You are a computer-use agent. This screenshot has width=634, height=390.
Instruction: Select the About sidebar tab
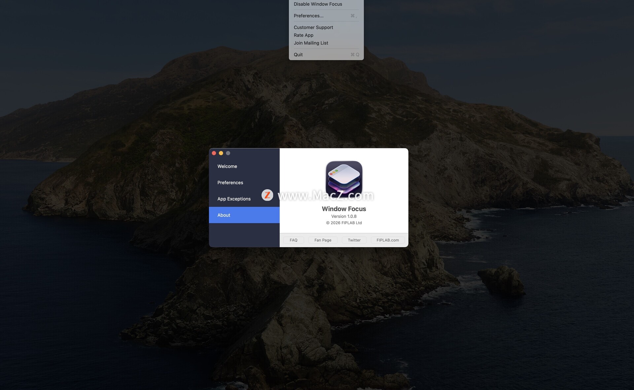pyautogui.click(x=244, y=215)
